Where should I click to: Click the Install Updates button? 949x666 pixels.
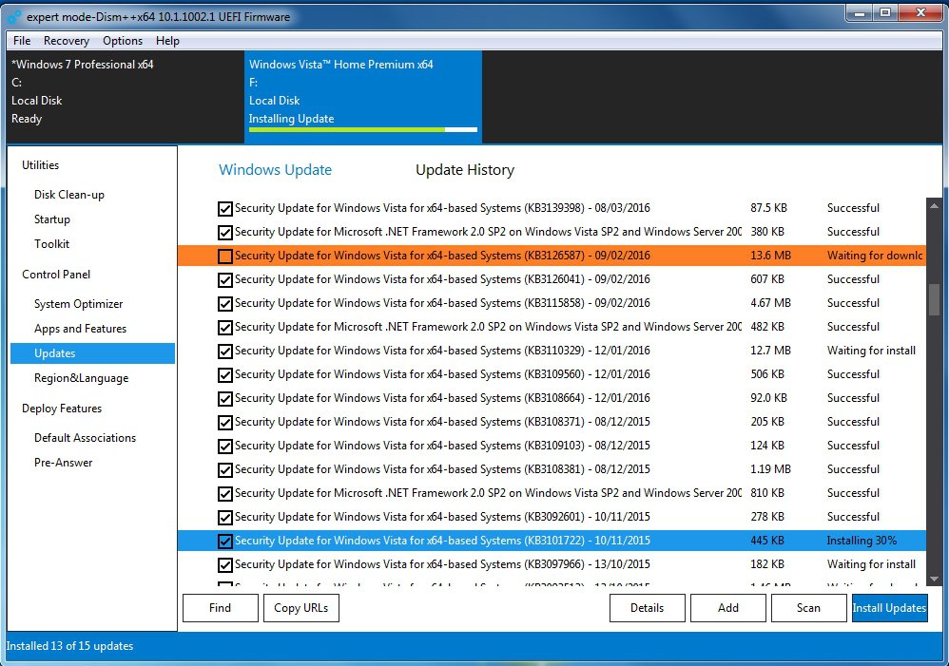pyautogui.click(x=889, y=608)
